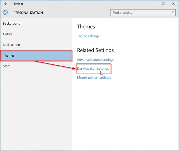Click the magnifier icon in search box
This screenshot has height=151, width=179.
(x=173, y=12)
